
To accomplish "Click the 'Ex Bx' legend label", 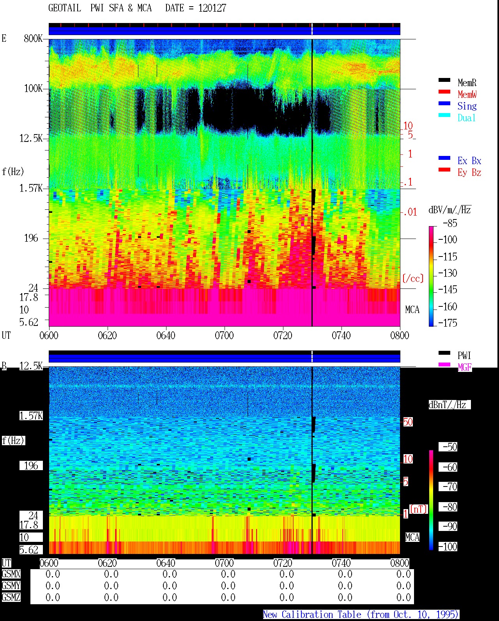I will click(469, 161).
